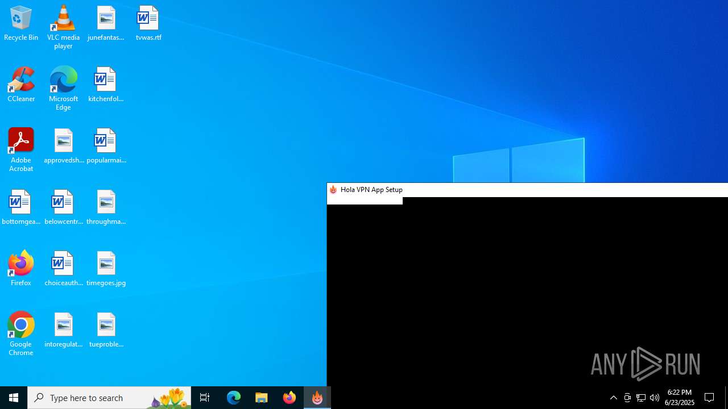Click the Hola VPN App Setup title
Image resolution: width=728 pixels, height=409 pixels.
(x=371, y=190)
